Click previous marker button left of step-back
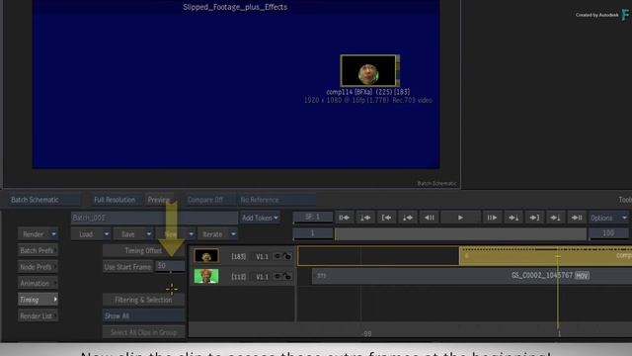The height and width of the screenshot is (356, 632). coord(408,218)
